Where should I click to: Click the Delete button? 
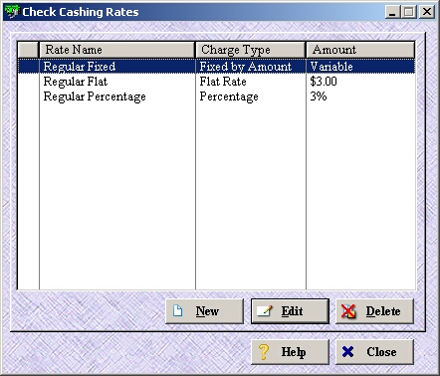(374, 311)
